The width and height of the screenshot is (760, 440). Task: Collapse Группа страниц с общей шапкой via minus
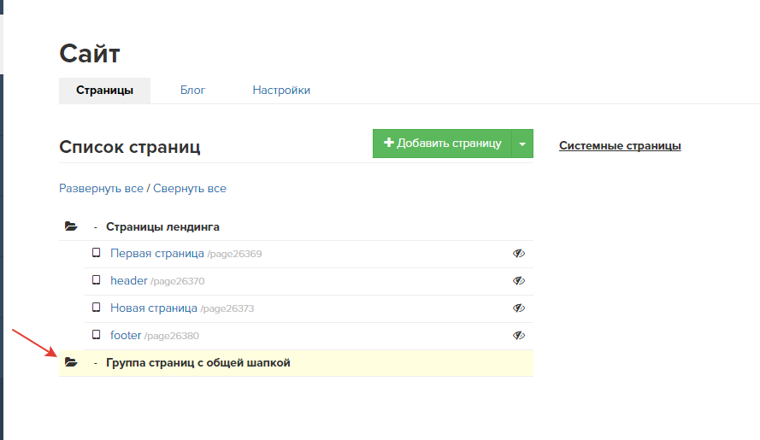(x=96, y=363)
